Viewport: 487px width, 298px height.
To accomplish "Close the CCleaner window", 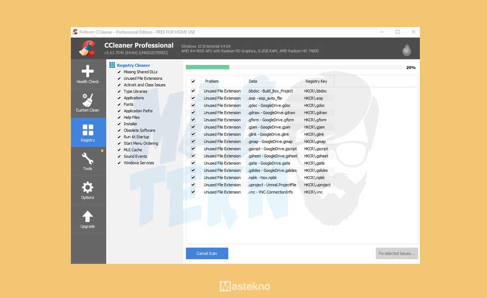I will click(x=413, y=32).
